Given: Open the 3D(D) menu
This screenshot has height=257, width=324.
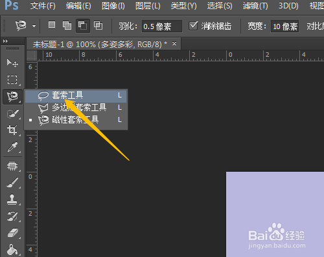Looking at the screenshot, I should [288, 6].
